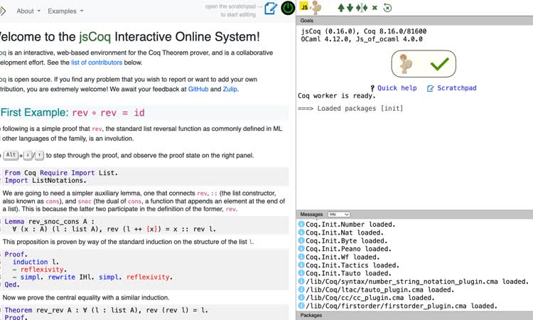Open the scratchpad edit icon in header
Image resolution: width=533 pixels, height=320 pixels.
271,8
